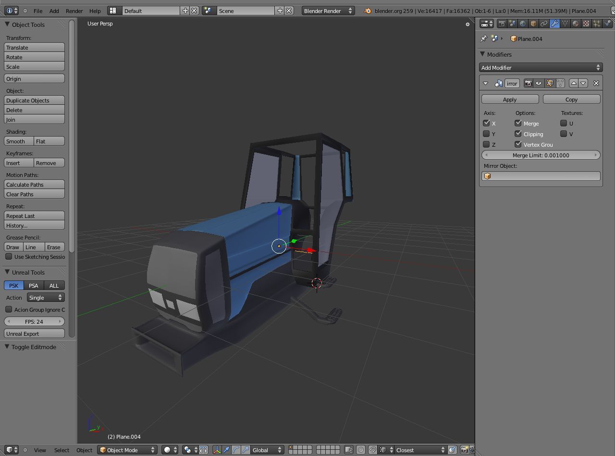The width and height of the screenshot is (615, 456).
Task: Enable the X axis checkbox
Action: [486, 123]
